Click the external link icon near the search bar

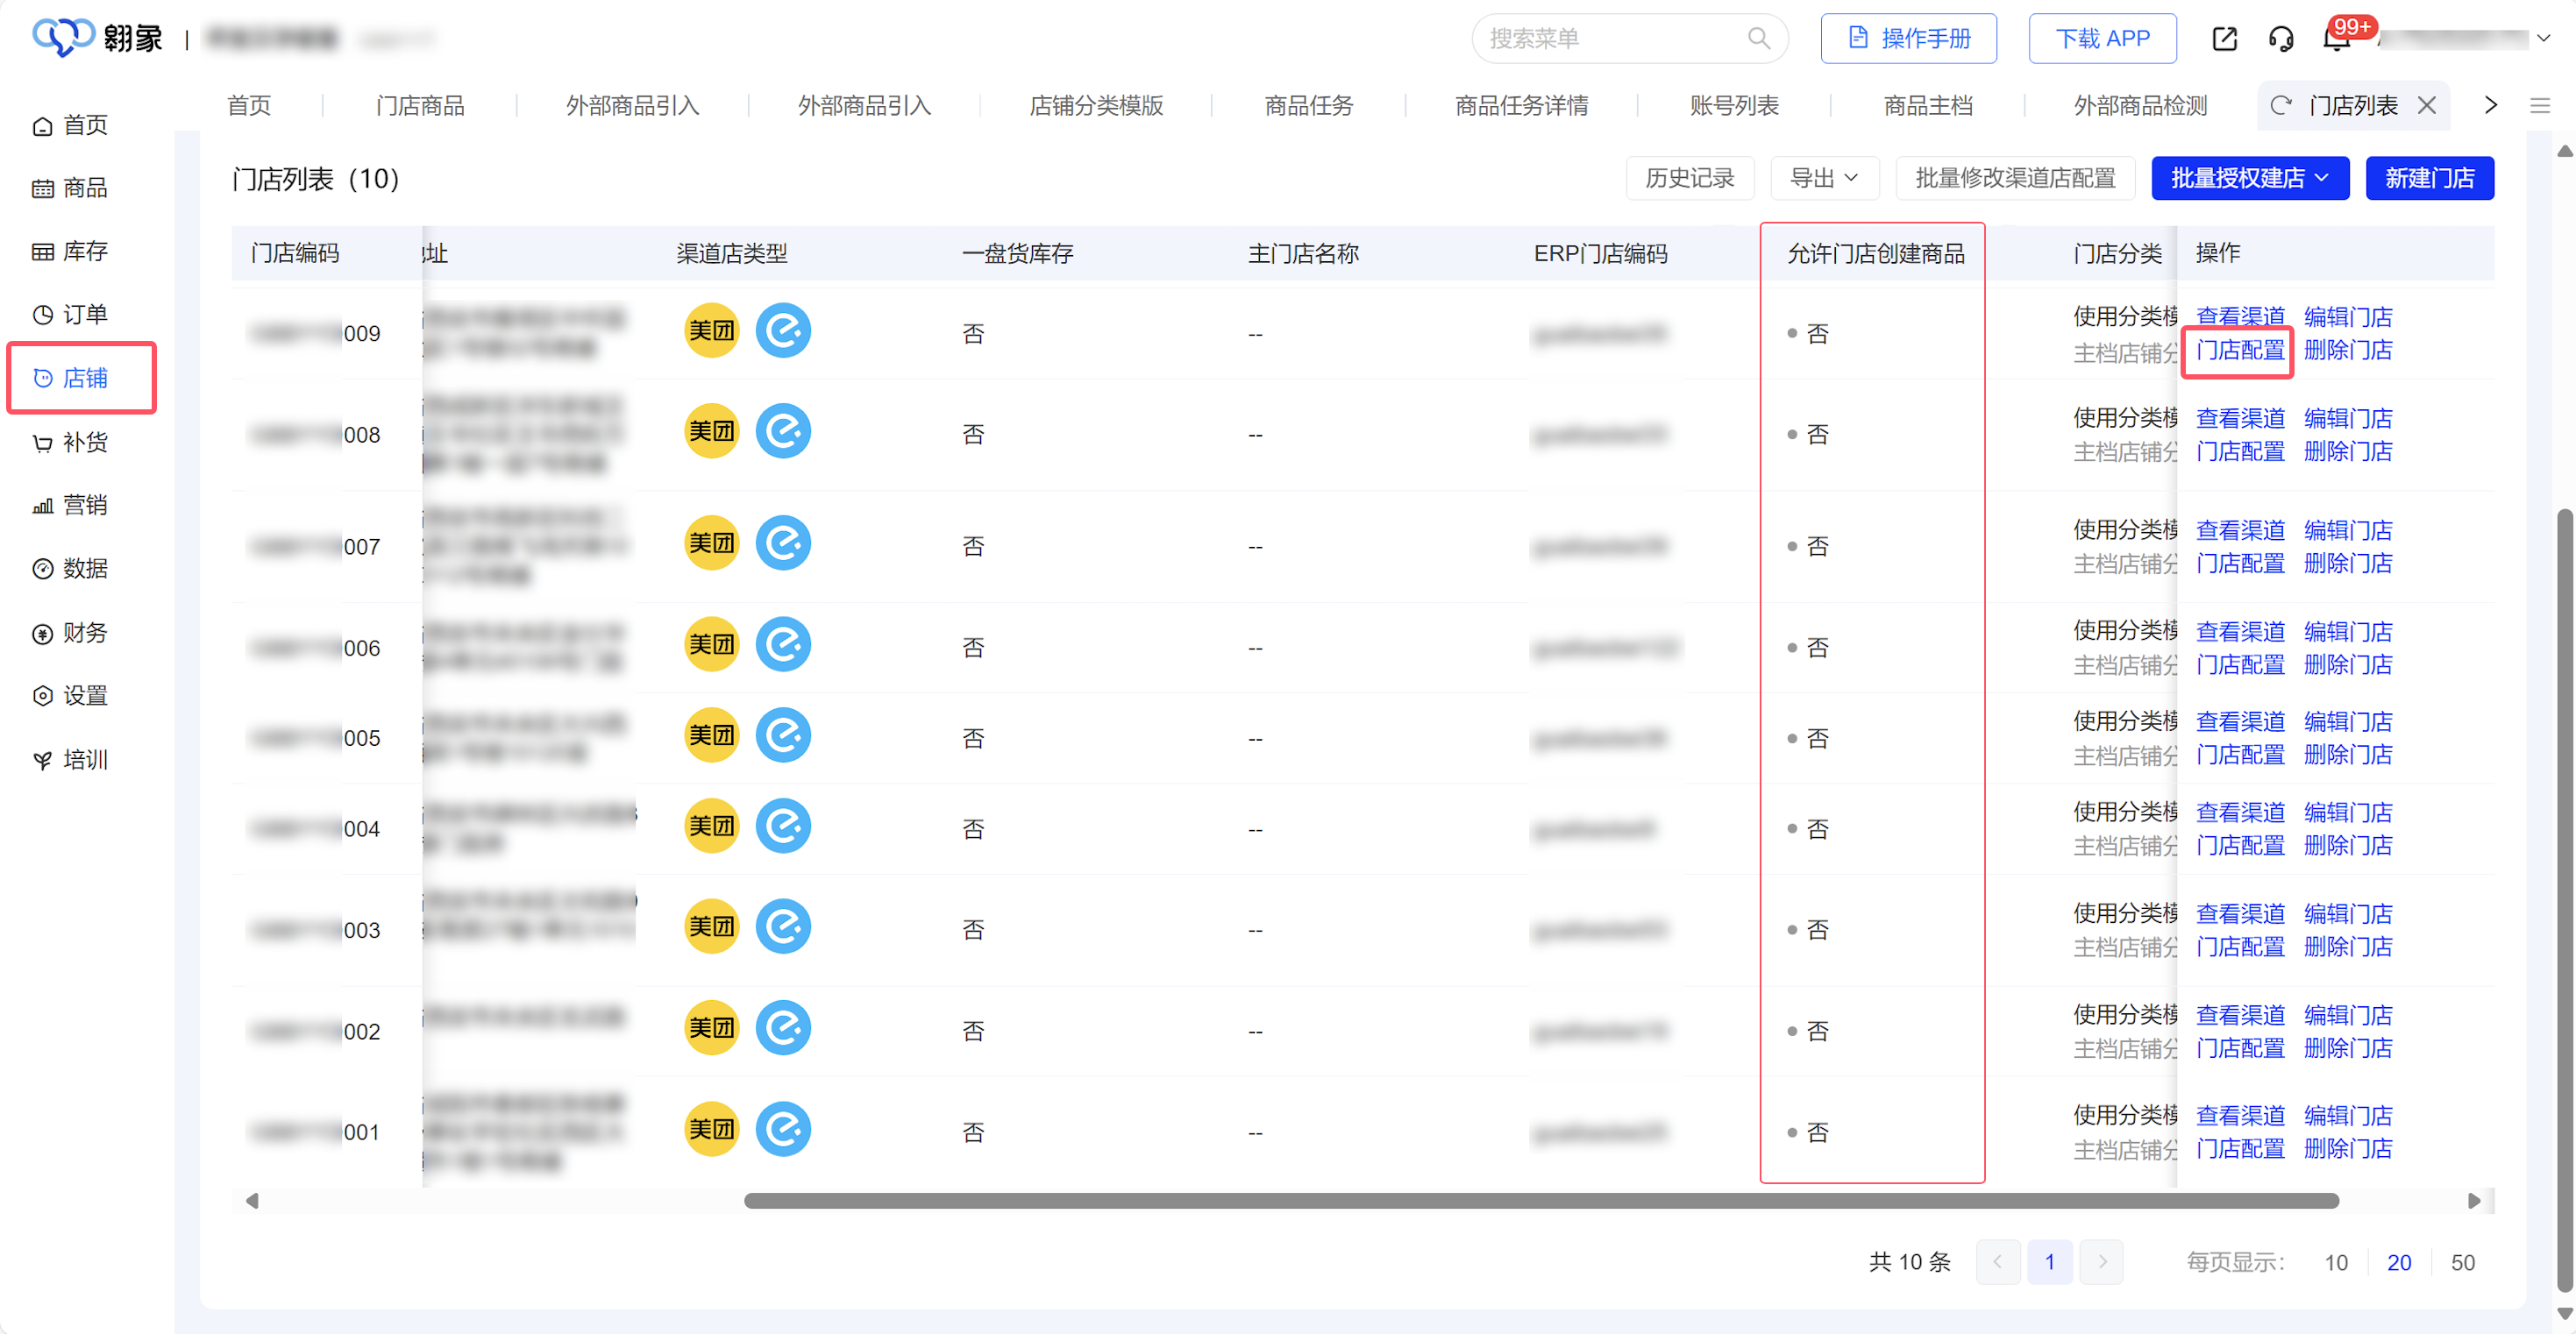pyautogui.click(x=2225, y=38)
